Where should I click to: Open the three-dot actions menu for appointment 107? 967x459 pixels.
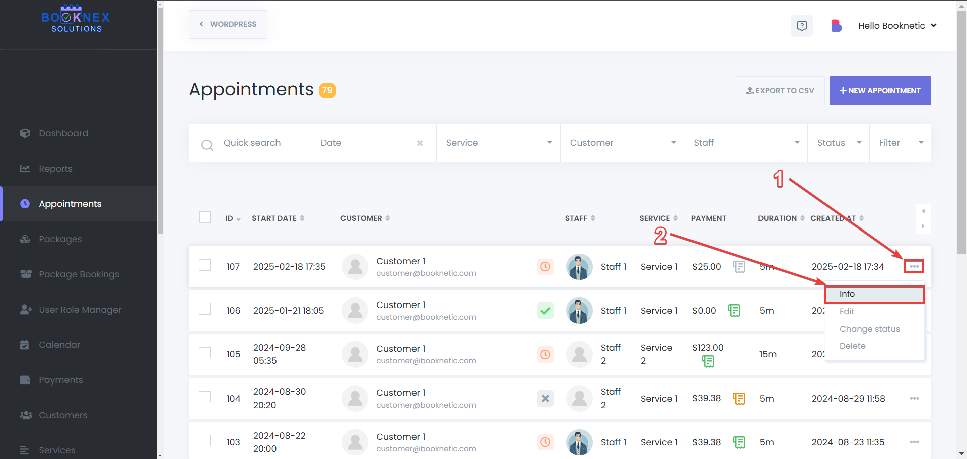[x=914, y=266]
